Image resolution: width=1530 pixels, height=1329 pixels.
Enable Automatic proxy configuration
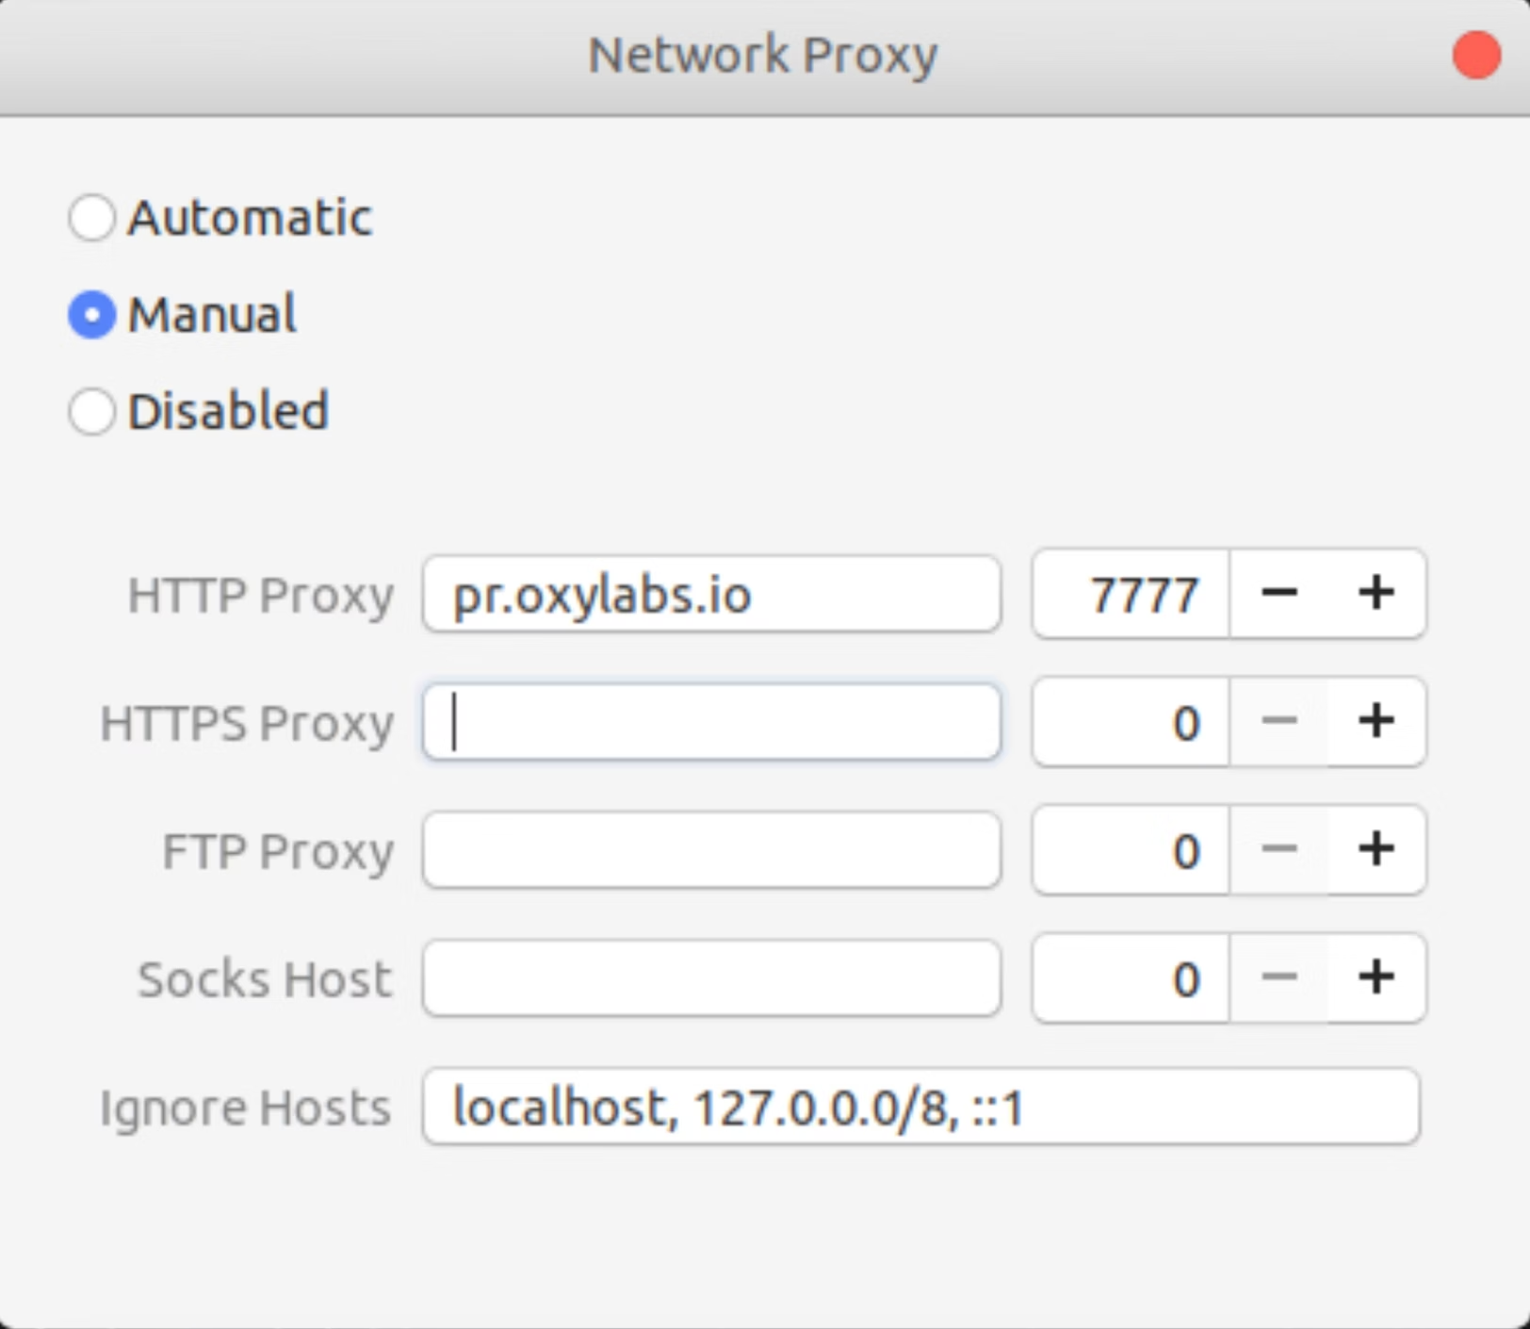click(x=91, y=218)
